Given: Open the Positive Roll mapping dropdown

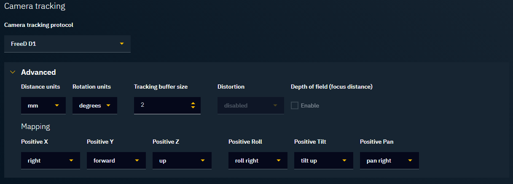Looking at the screenshot, I should [258, 160].
